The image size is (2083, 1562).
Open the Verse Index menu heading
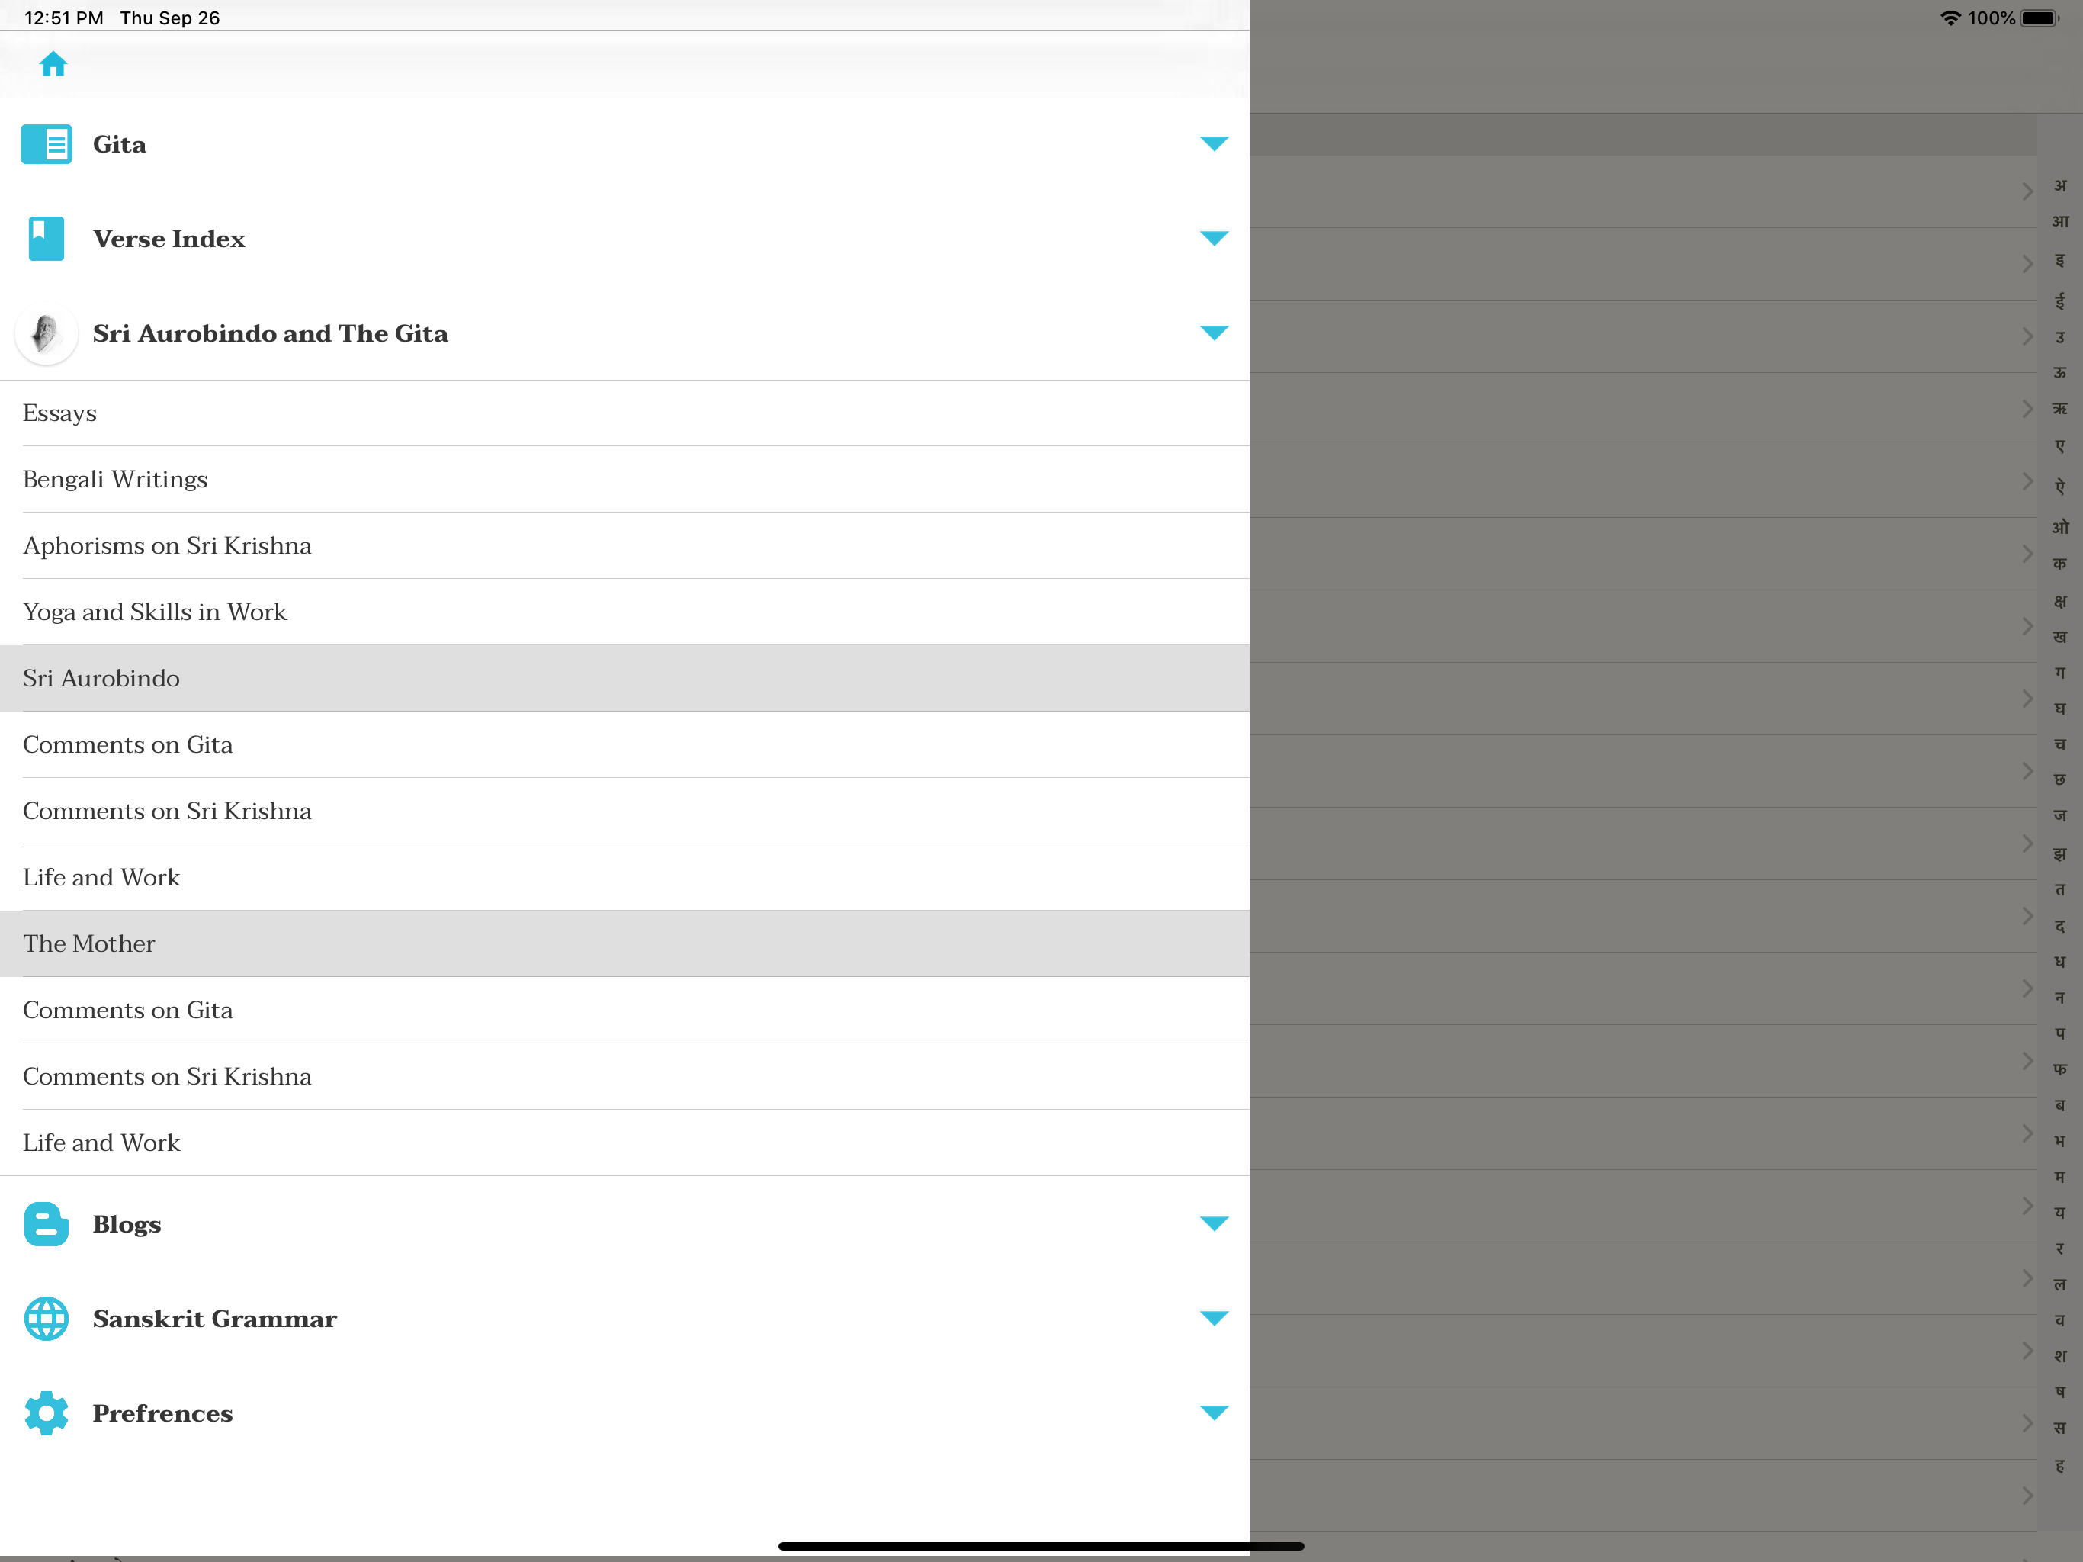tap(169, 239)
